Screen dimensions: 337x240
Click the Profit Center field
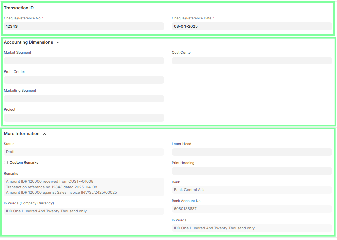click(x=83, y=80)
